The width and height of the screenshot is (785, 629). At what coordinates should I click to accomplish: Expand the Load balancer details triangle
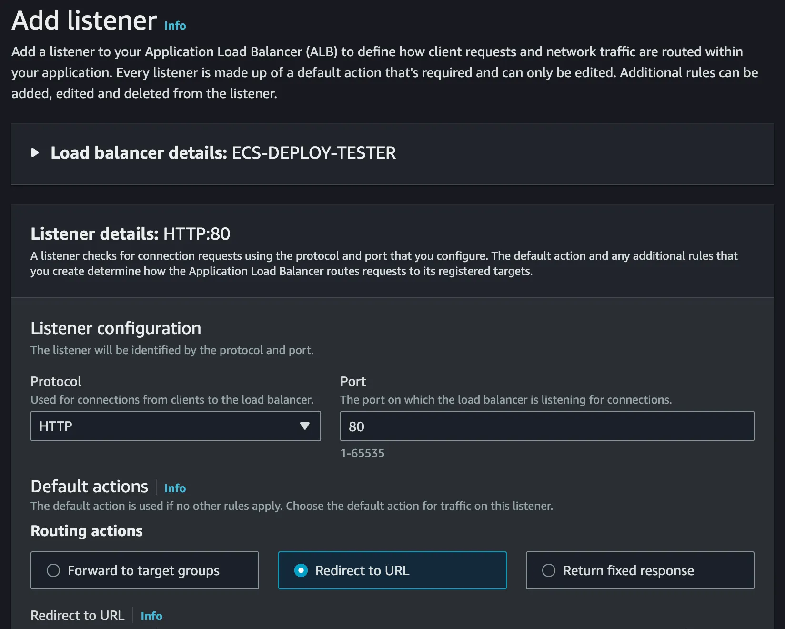click(x=35, y=153)
